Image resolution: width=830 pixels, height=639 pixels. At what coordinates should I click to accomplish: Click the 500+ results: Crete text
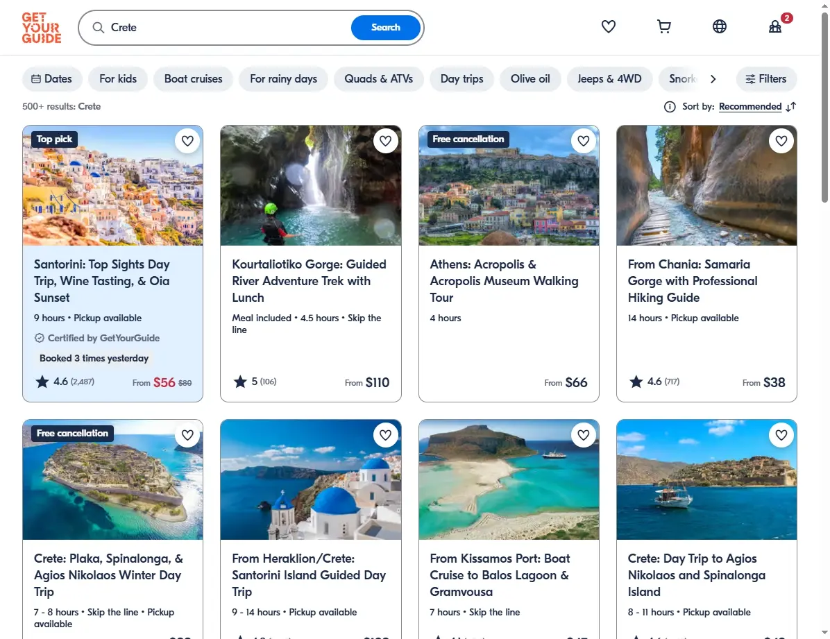click(x=61, y=106)
